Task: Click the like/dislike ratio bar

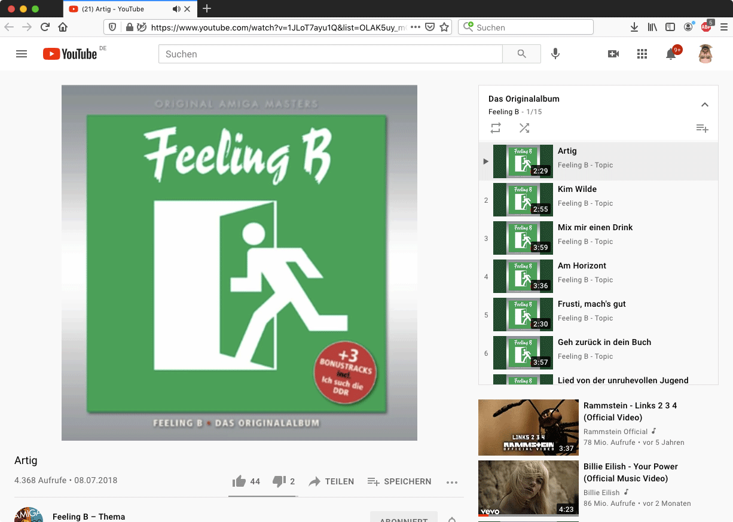Action: 263,496
